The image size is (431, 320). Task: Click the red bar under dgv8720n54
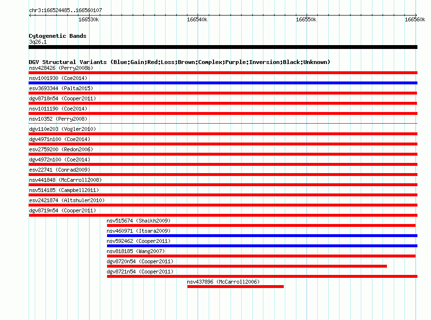pyautogui.click(x=247, y=266)
